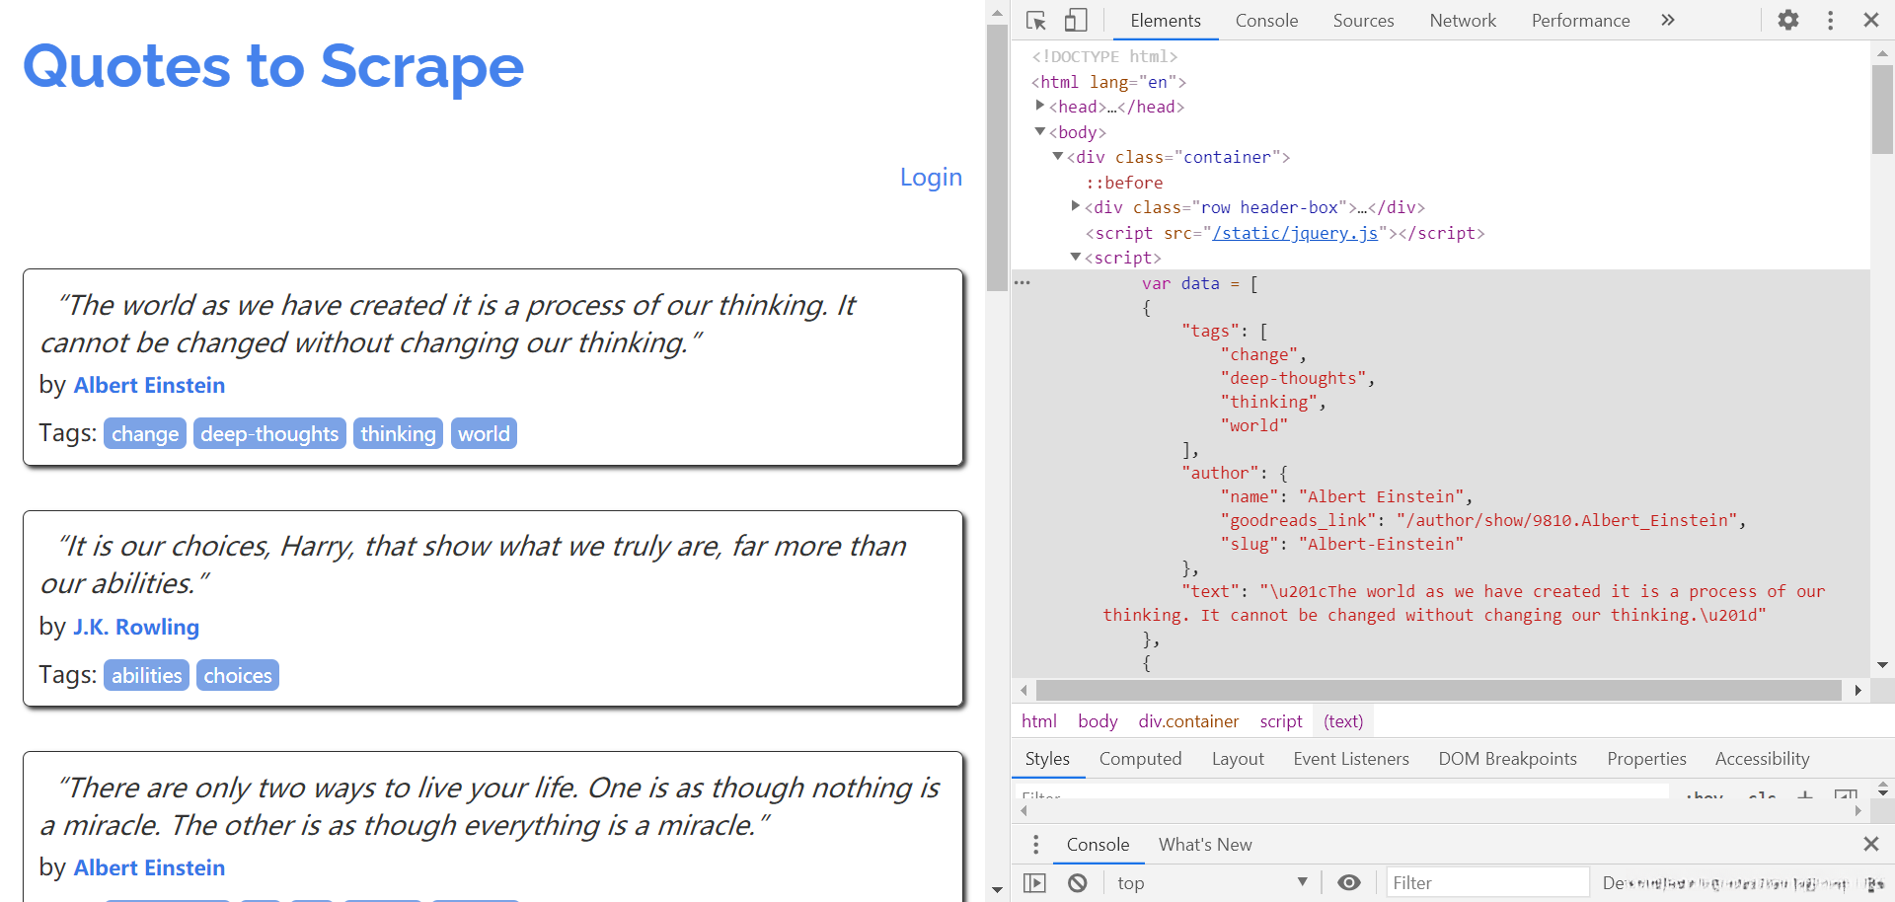Click the Login link
The image size is (1895, 902).
[x=931, y=178]
